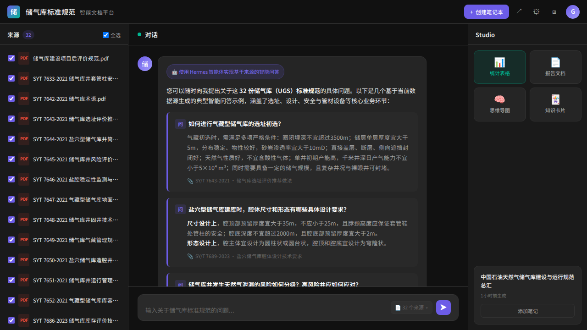This screenshot has height=330, width=587.
Task: Select SYT 7649-2021 储气库气藏管理 file name
Action: (x=75, y=240)
